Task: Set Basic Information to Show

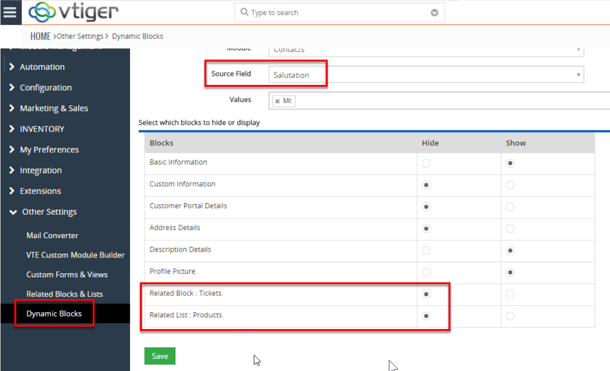Action: tap(510, 163)
